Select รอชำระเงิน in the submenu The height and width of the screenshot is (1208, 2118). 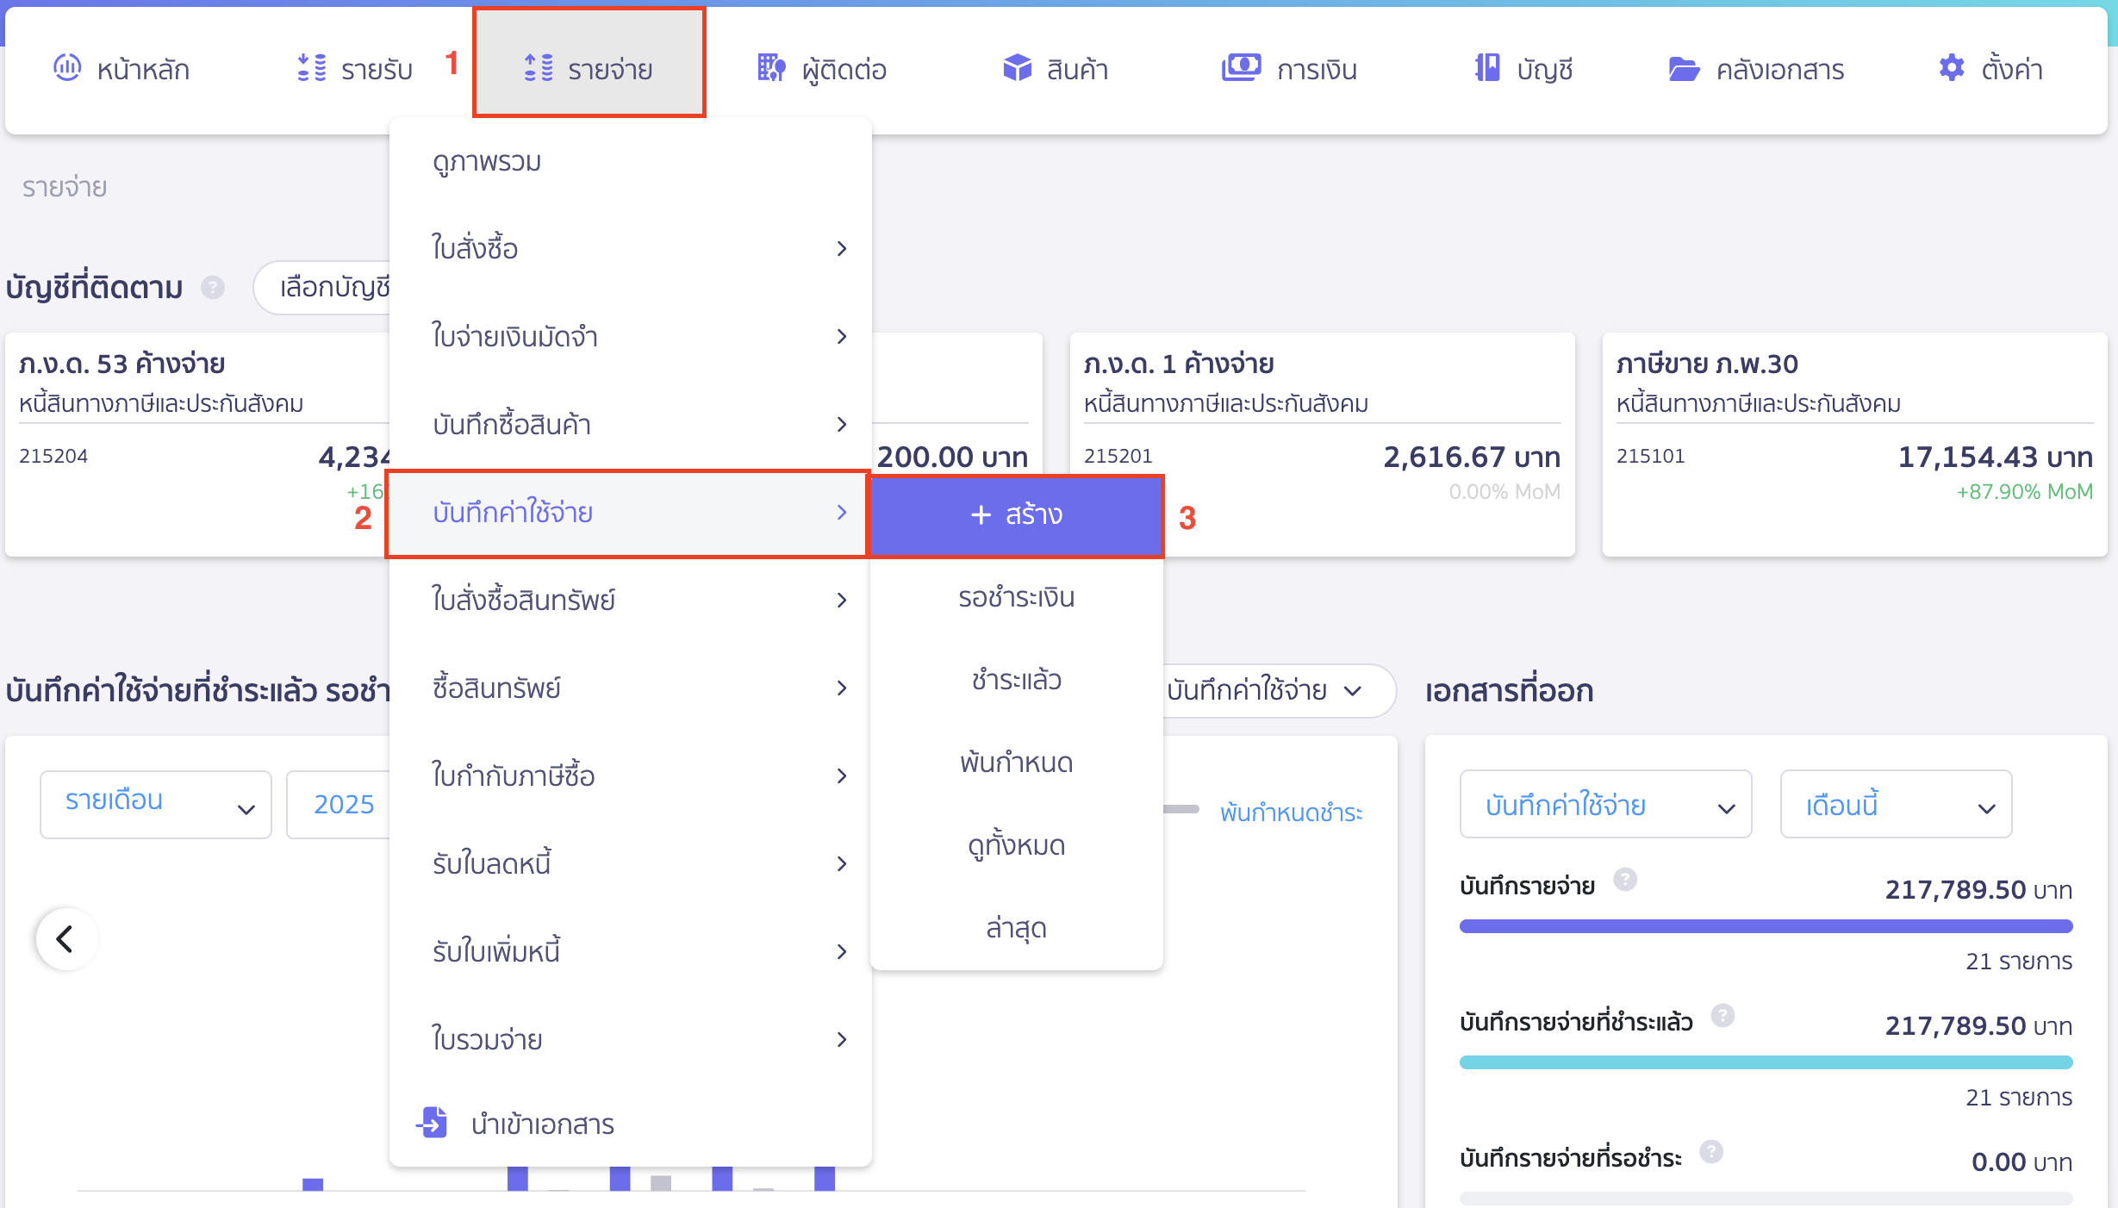coord(1017,597)
